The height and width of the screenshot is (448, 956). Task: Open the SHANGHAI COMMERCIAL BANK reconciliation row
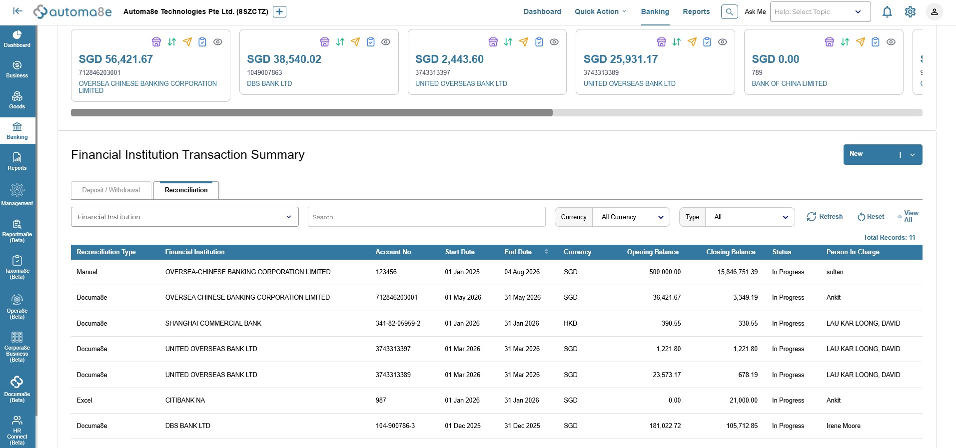(x=496, y=324)
